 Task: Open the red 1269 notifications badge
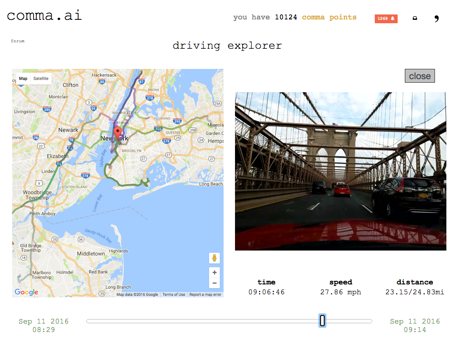pyautogui.click(x=386, y=19)
